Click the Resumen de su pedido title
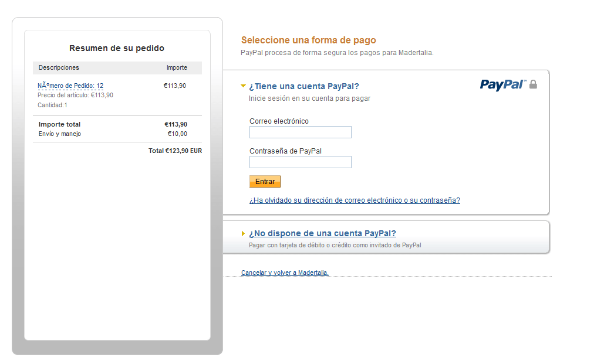Screen dimensions: 604x361 (x=117, y=48)
